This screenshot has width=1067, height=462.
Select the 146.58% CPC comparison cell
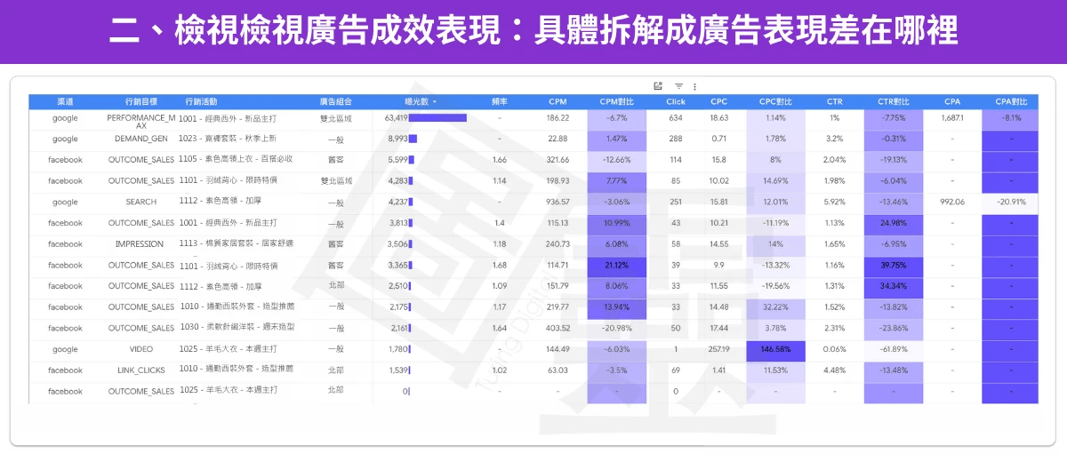tap(775, 349)
